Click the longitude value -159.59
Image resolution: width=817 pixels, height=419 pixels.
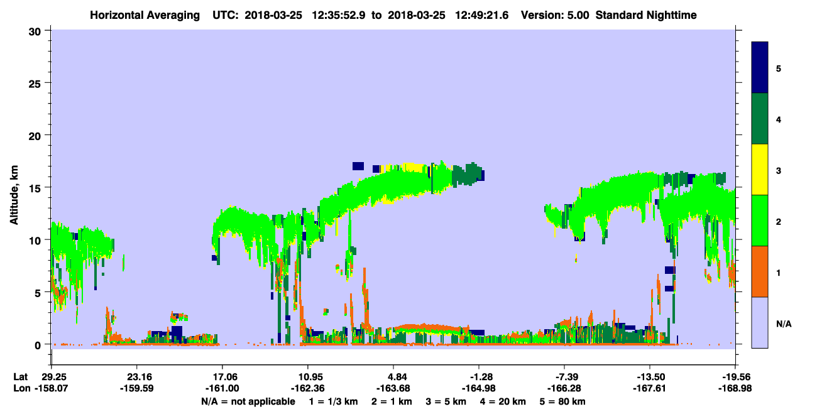point(136,388)
